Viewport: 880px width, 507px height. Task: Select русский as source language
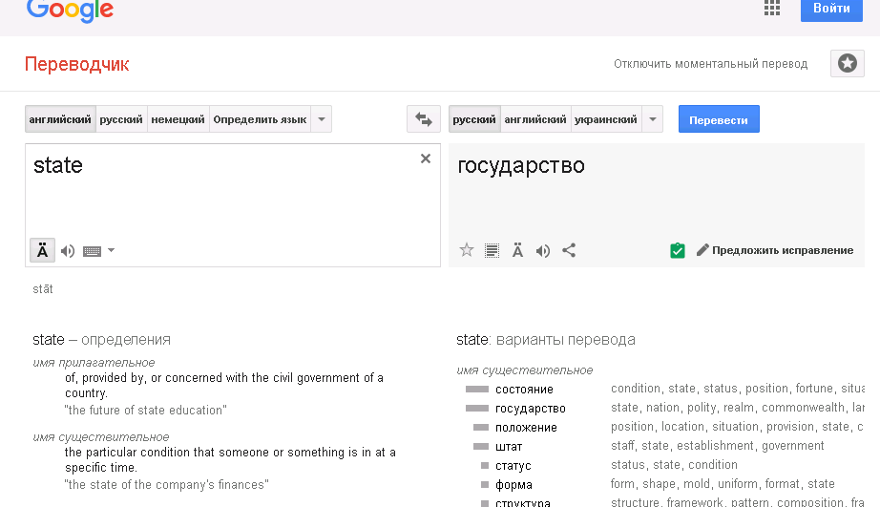[121, 119]
